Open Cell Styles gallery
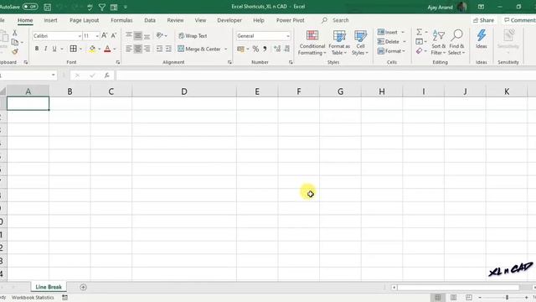 point(360,43)
